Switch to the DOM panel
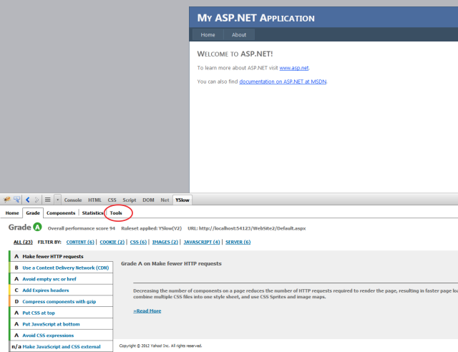Viewport: 458px width, 352px height. [x=148, y=200]
